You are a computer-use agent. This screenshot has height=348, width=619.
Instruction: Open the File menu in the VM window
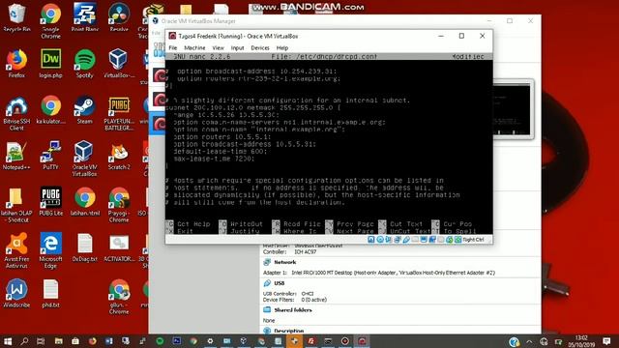pos(173,47)
